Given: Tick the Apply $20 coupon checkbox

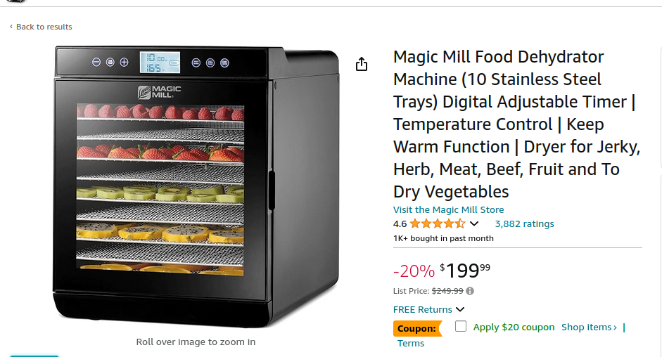Looking at the screenshot, I should 461,326.
